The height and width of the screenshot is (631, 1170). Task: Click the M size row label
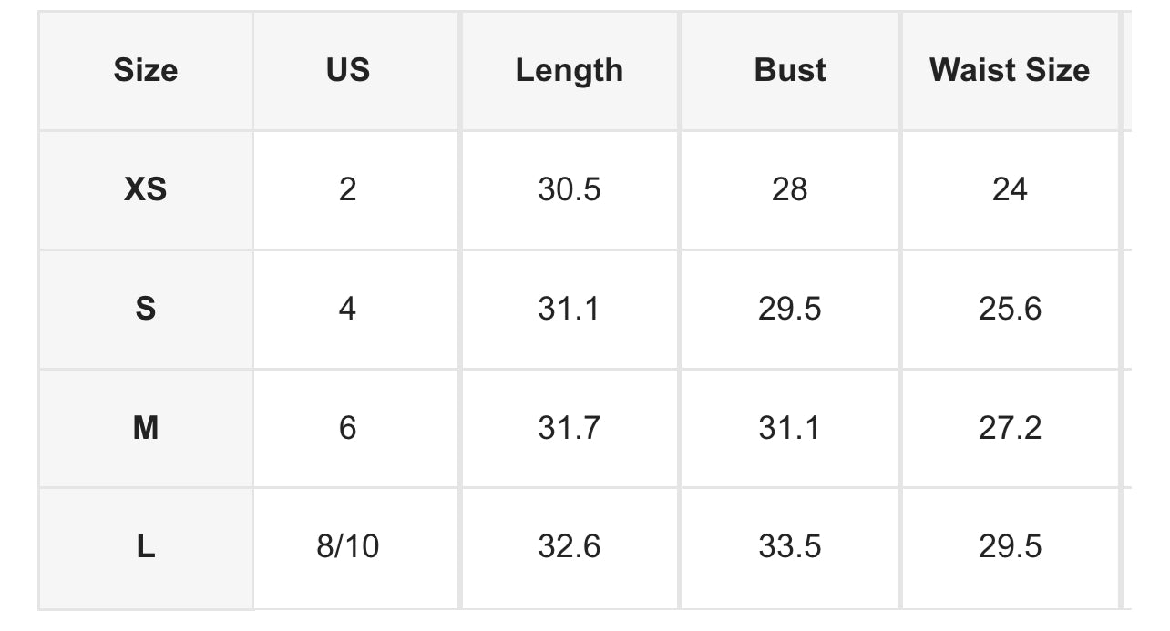pos(146,427)
